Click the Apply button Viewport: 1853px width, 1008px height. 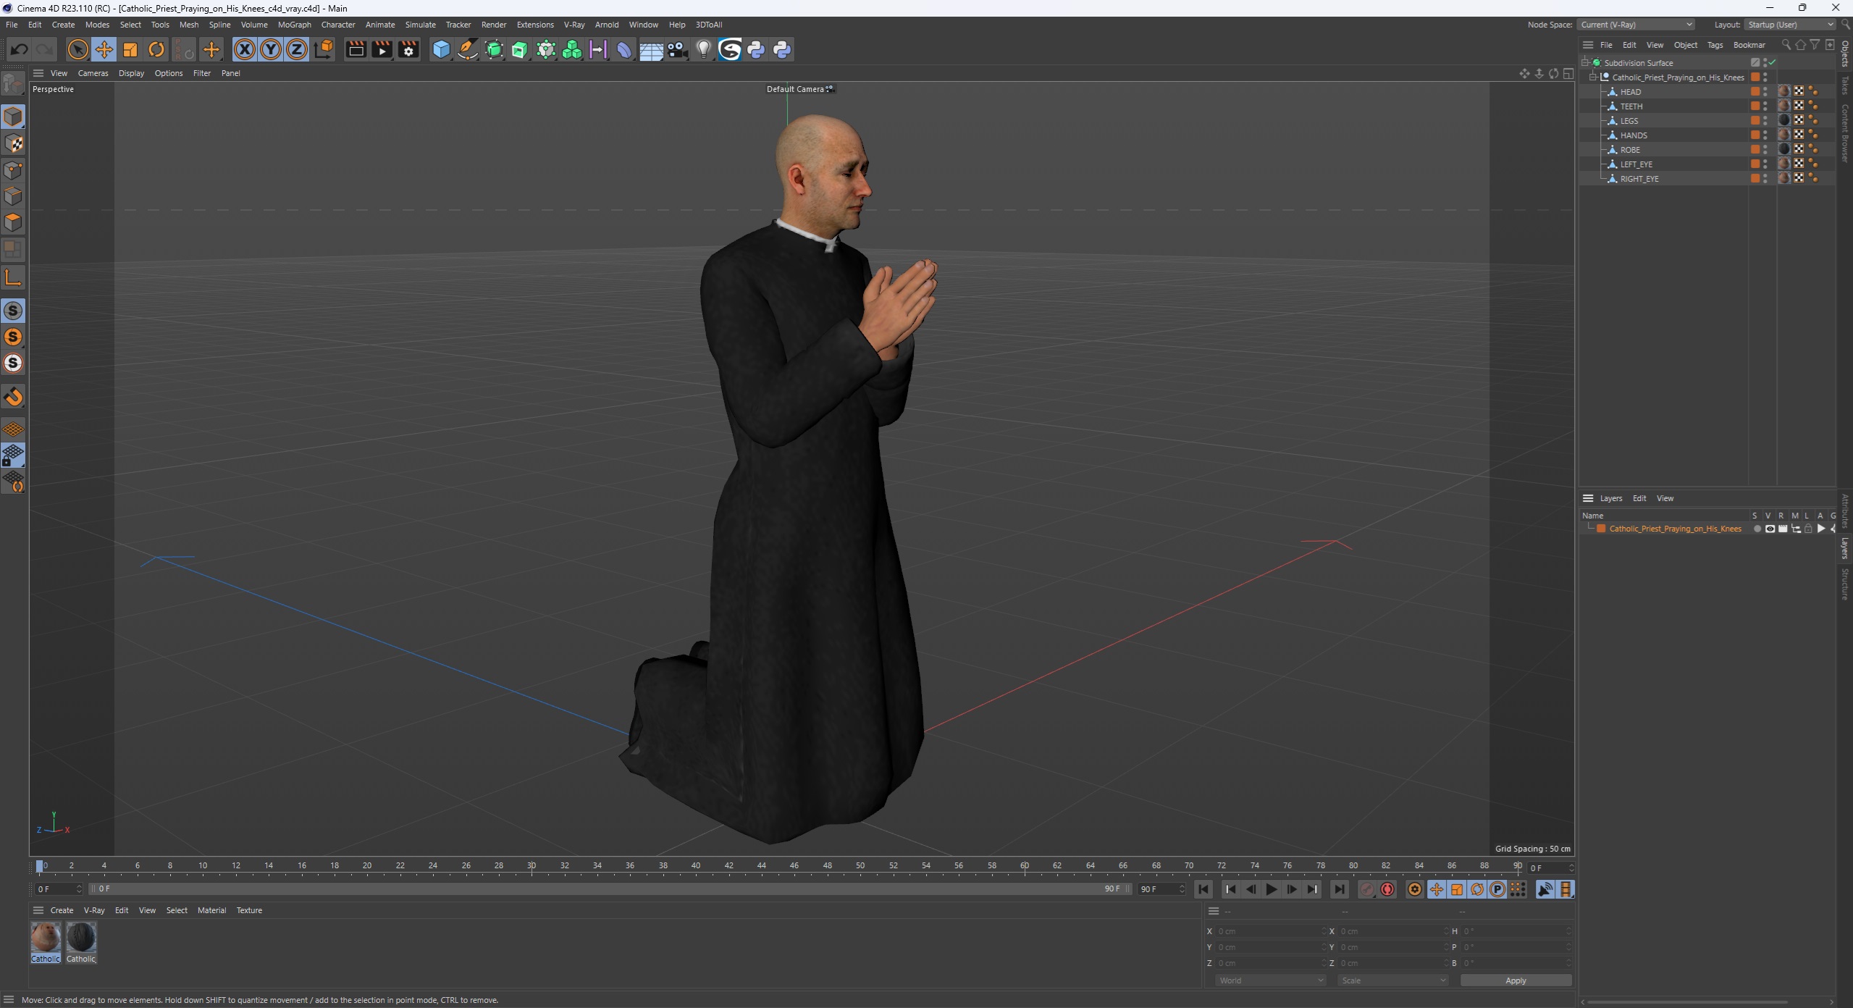click(x=1517, y=980)
